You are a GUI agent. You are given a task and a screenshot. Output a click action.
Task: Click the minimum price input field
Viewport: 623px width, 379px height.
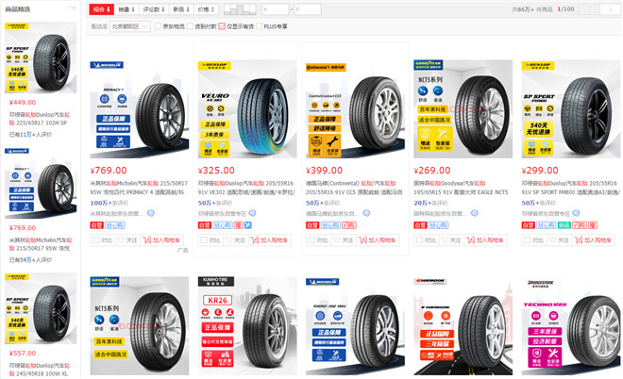coord(275,9)
